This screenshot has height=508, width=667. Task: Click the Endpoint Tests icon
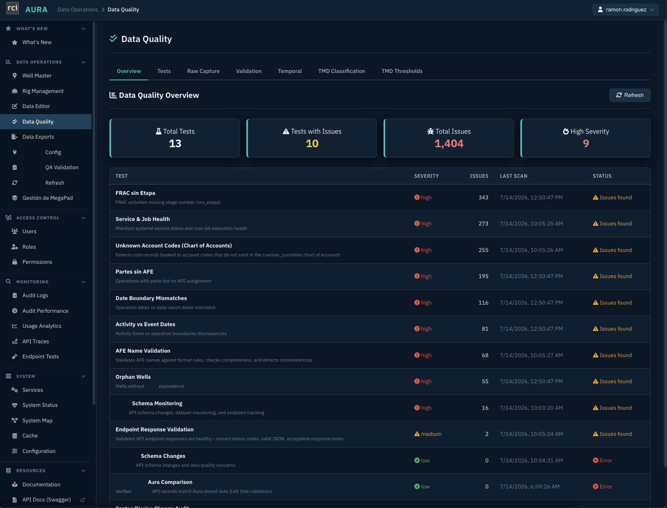[15, 356]
